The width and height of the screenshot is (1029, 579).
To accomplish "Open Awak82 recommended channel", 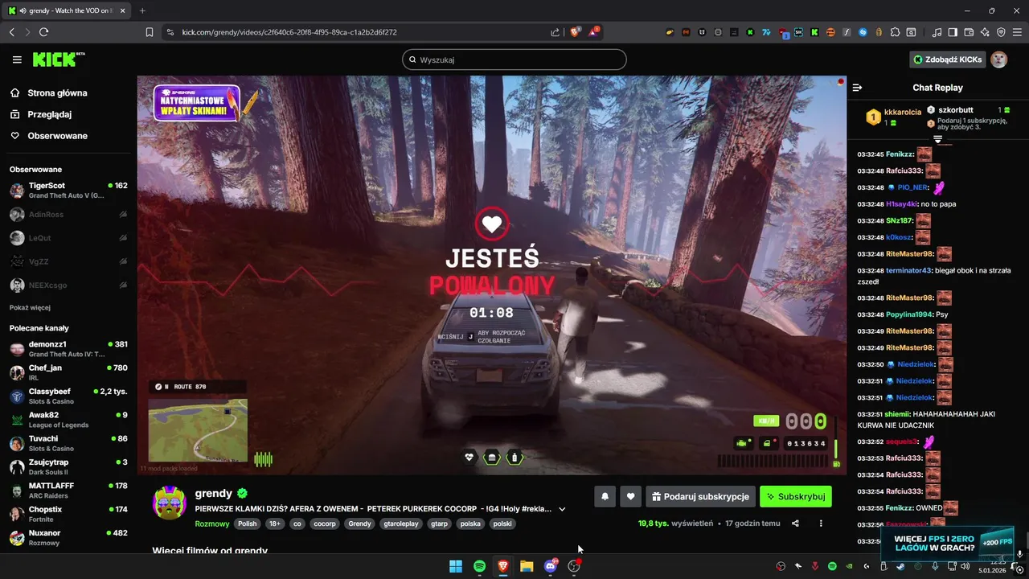I will (68, 420).
